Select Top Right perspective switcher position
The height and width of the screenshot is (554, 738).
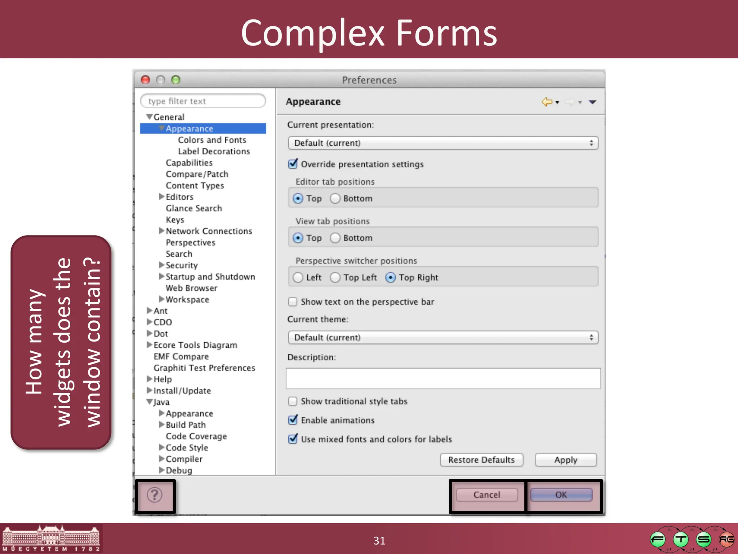coord(391,277)
